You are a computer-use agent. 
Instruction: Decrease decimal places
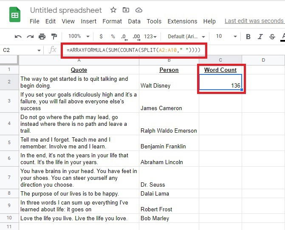[x=124, y=37]
